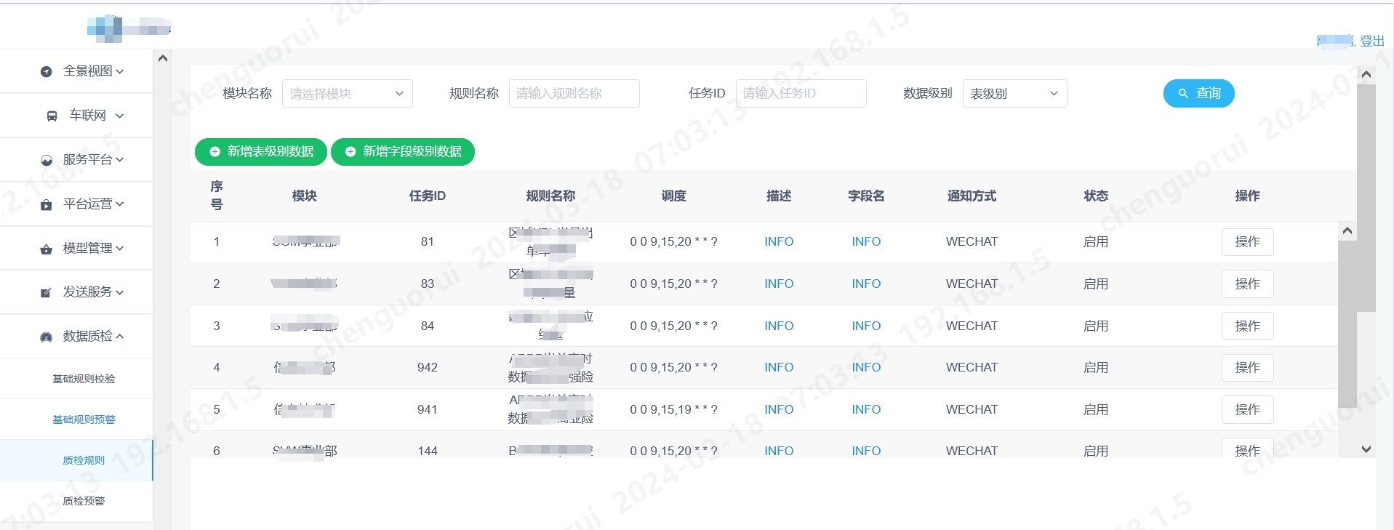
Task: Click the 数据质检 gauge icon
Action: (x=47, y=337)
